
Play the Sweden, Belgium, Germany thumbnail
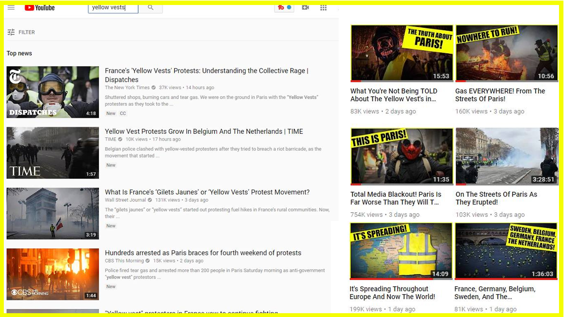(x=506, y=251)
